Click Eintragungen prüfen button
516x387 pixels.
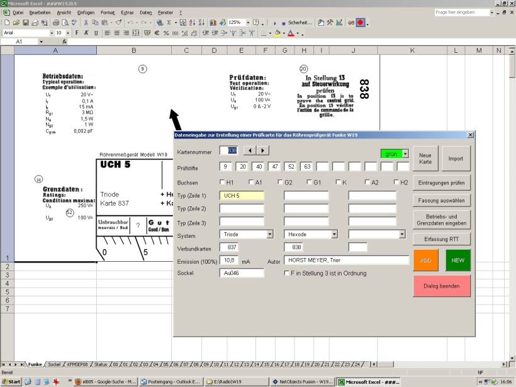click(441, 182)
